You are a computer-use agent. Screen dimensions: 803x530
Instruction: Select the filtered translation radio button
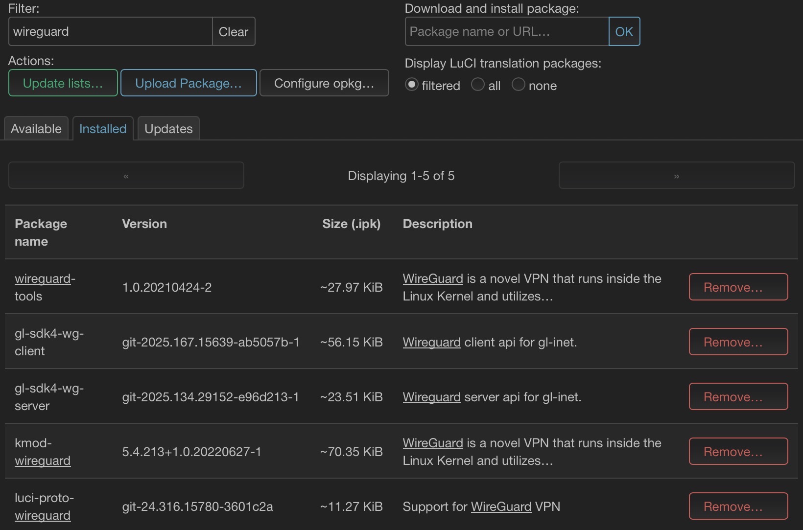[412, 85]
